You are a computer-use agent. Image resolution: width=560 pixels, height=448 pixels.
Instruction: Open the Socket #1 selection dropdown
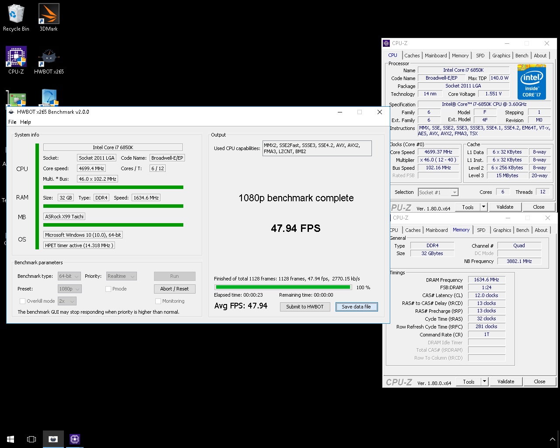(438, 192)
